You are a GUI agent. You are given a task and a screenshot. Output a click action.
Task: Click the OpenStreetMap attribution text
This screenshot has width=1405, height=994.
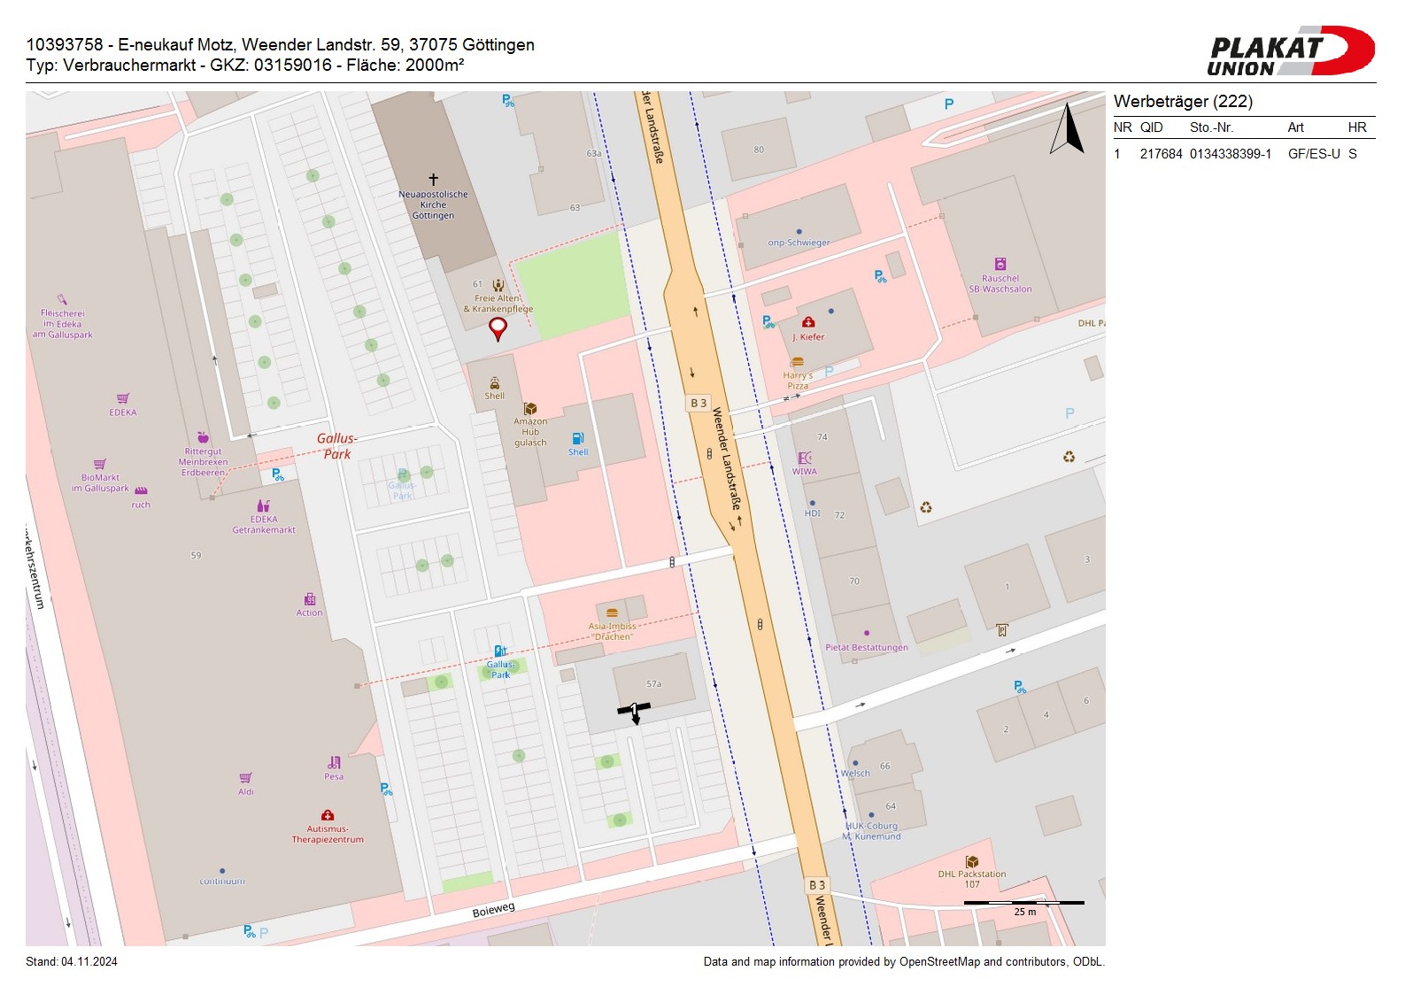tap(903, 962)
